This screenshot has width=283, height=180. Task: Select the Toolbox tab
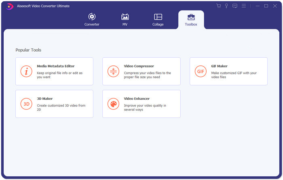pos(191,20)
